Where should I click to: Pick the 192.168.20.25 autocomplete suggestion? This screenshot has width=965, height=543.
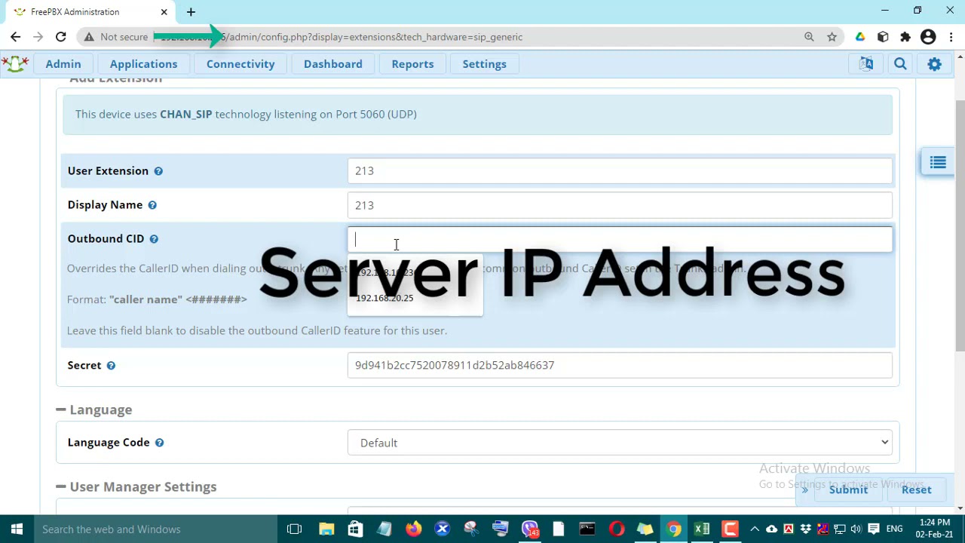coord(415,299)
